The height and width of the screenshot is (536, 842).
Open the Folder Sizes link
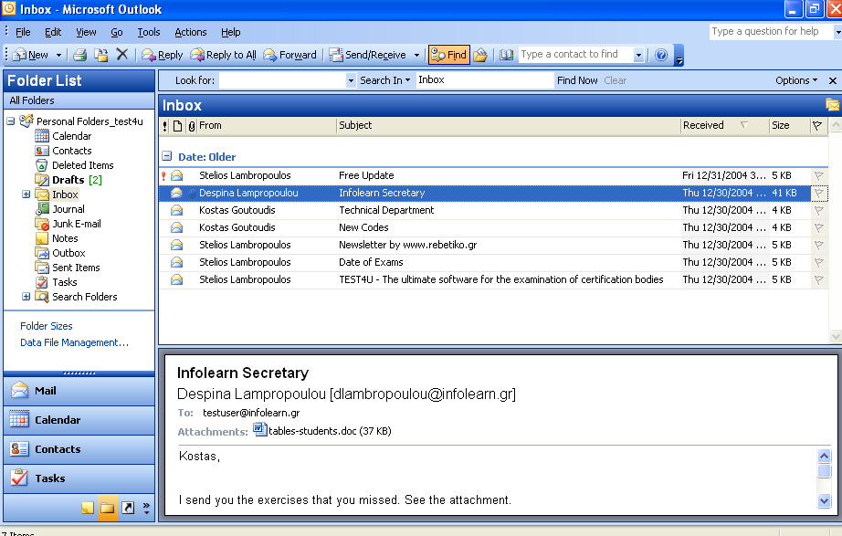pyautogui.click(x=47, y=326)
